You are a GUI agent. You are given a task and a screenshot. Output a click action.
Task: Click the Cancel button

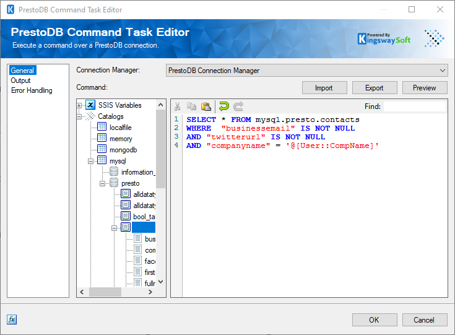pos(425,320)
